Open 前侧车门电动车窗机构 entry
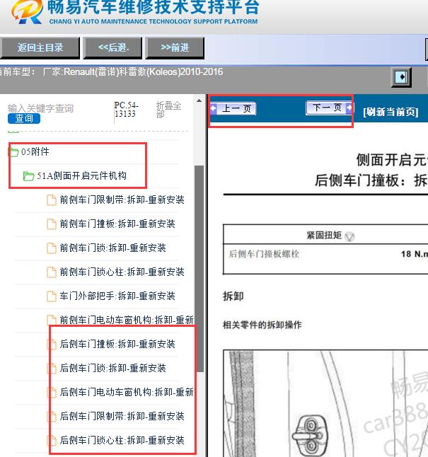Viewport: 428px width, 457px height. (x=127, y=320)
